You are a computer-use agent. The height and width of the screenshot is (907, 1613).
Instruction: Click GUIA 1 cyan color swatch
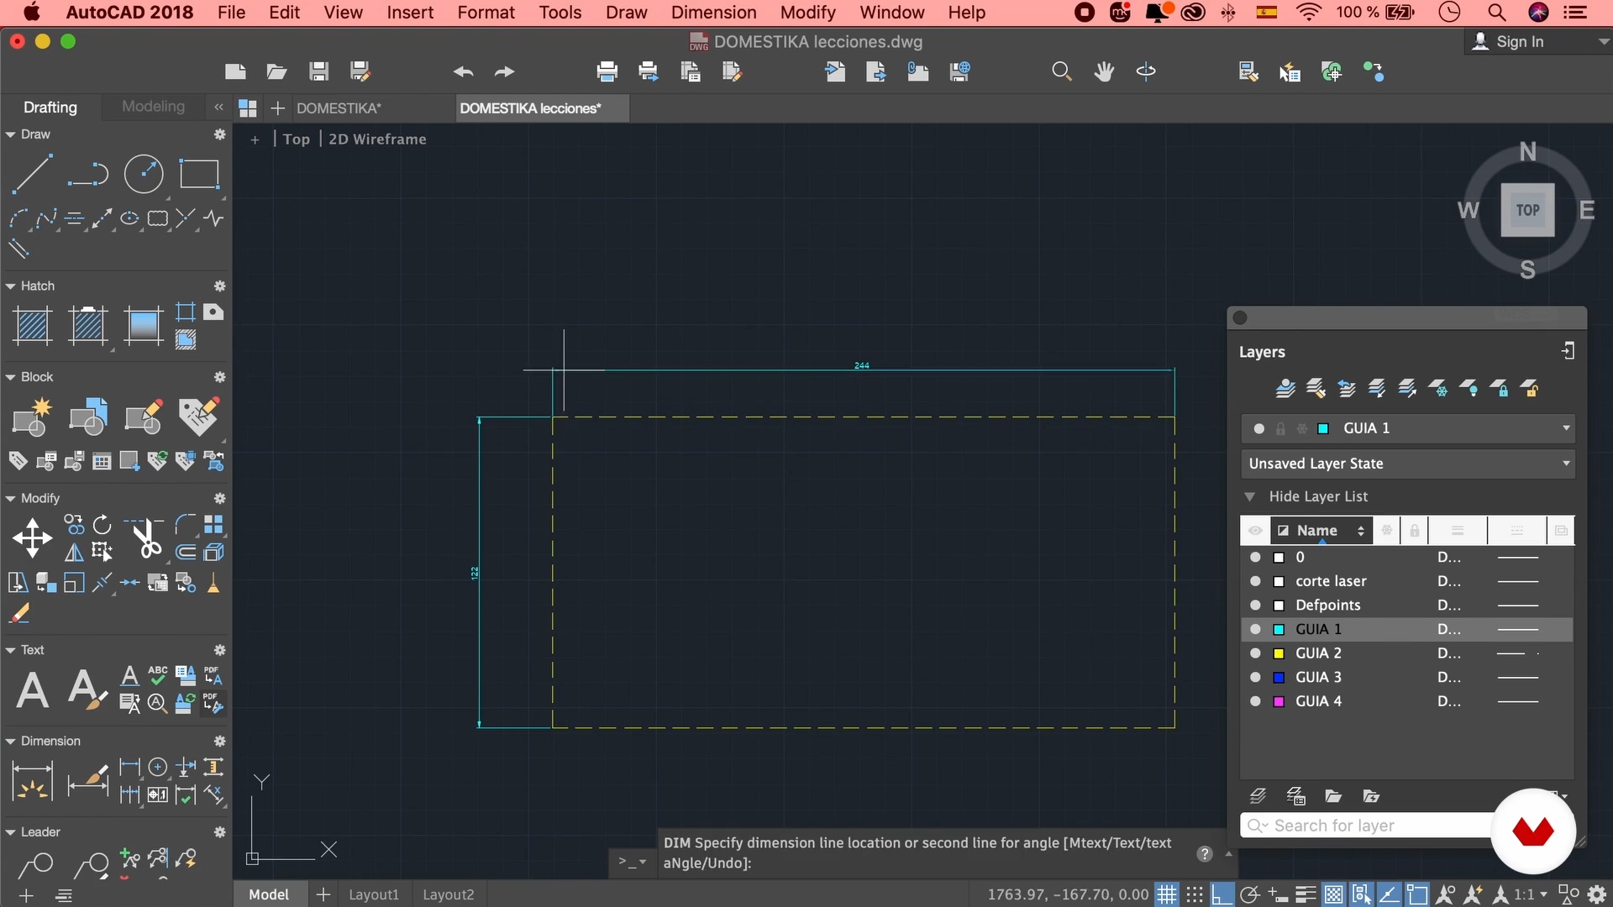point(1279,629)
